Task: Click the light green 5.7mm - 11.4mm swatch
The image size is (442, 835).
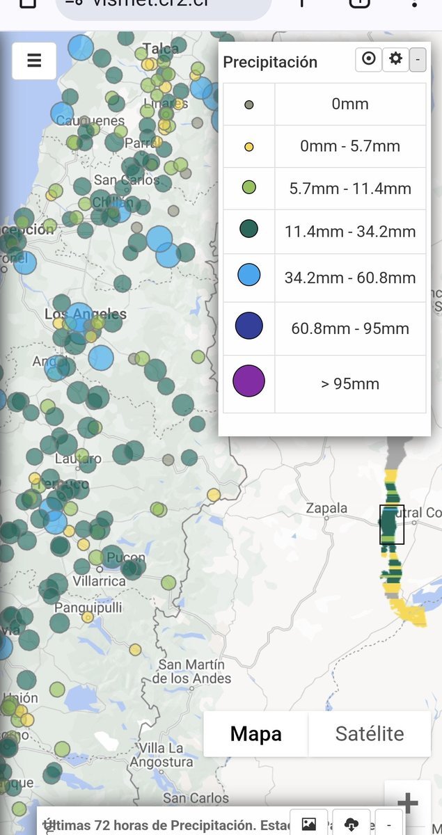Action: click(249, 187)
